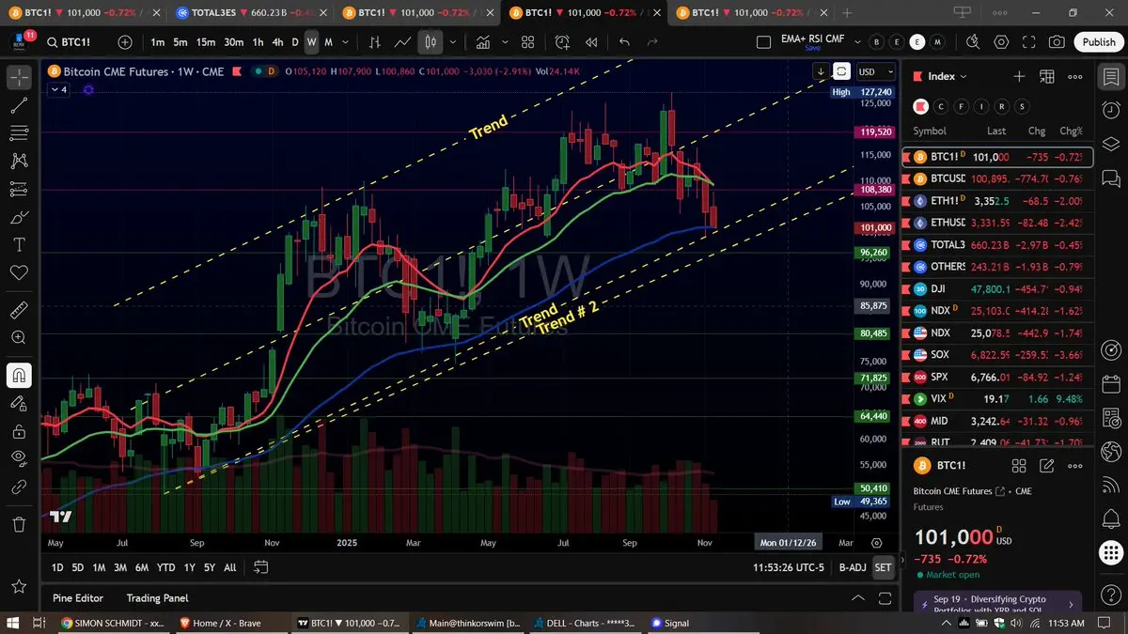This screenshot has width=1128, height=634.
Task: Show All chart range
Action: (230, 567)
